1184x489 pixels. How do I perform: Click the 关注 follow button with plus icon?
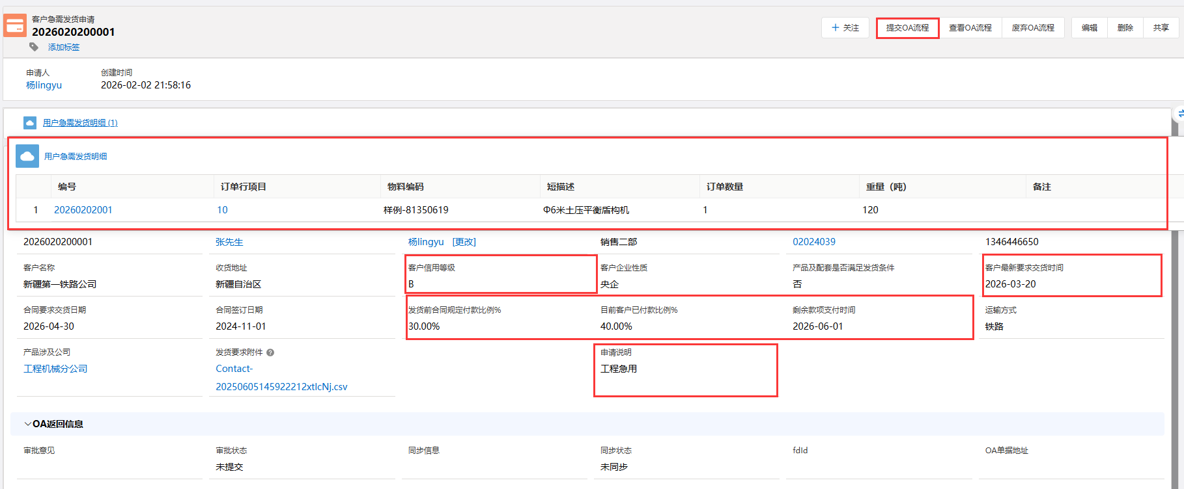coord(845,28)
